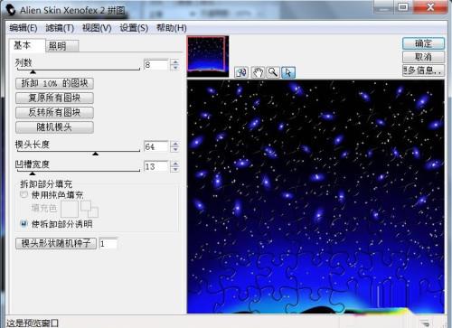Select the hand pan tool
This screenshot has height=328, width=452.
tap(258, 72)
